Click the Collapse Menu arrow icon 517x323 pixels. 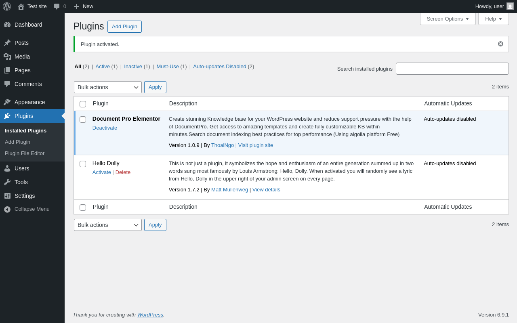click(7, 209)
